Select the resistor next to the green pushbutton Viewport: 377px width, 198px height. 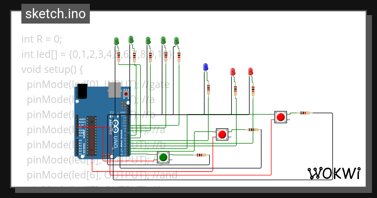[x=201, y=155]
